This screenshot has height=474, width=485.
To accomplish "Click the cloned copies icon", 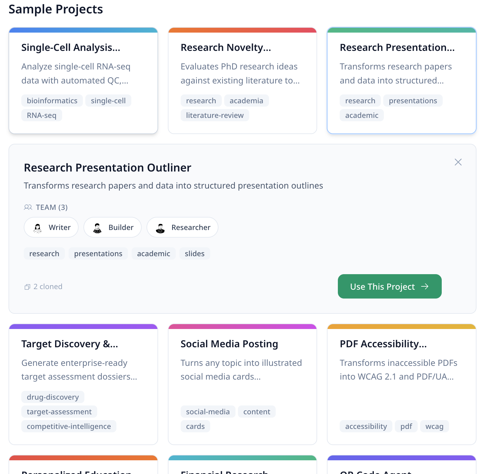I will tap(27, 287).
